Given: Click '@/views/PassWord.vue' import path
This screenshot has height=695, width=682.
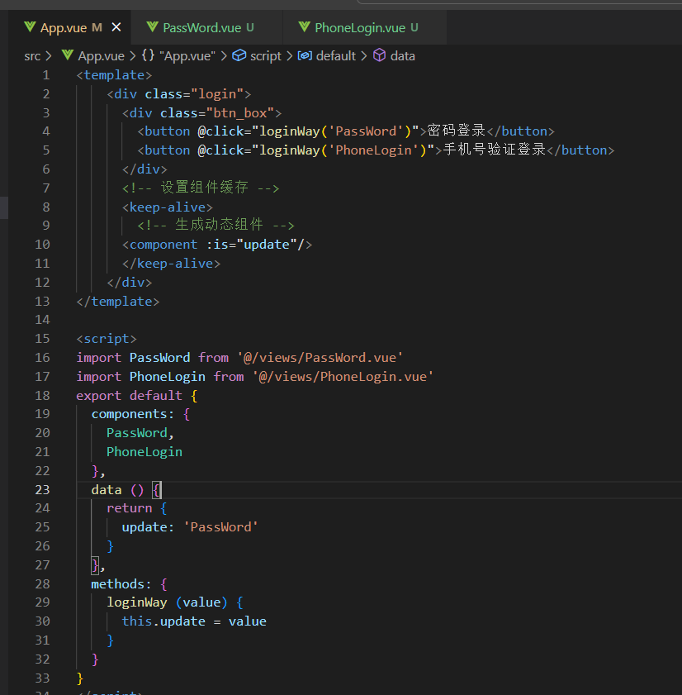Looking at the screenshot, I should (x=320, y=358).
